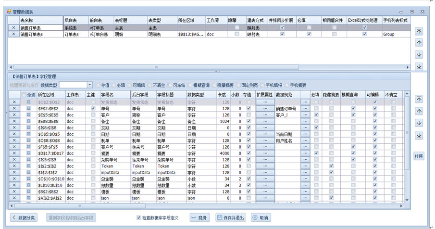Image resolution: width=435 pixels, height=229 pixels.
Task: Remove the 单号 field row via X
Action: (14, 109)
